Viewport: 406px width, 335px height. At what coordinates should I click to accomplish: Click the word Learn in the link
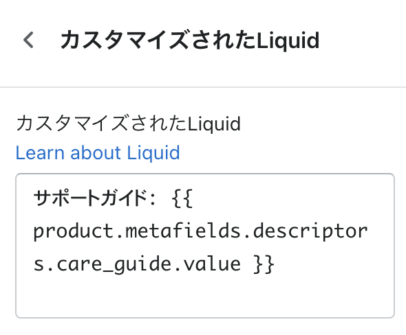(x=40, y=152)
